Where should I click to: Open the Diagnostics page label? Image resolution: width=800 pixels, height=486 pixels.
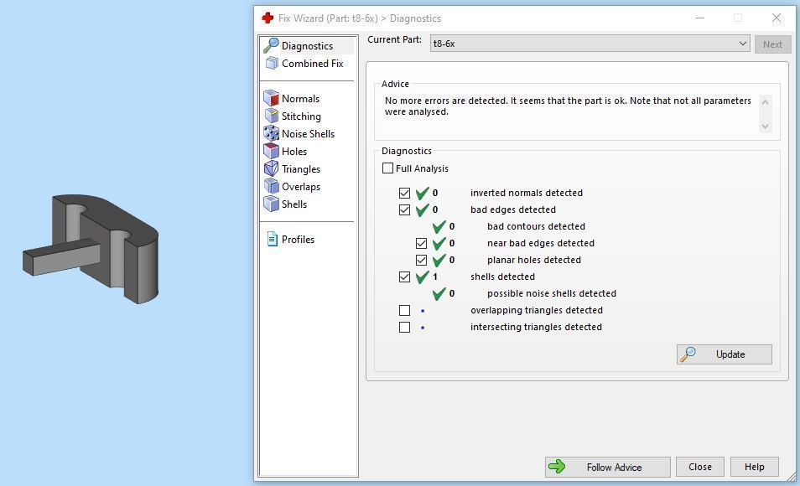pyautogui.click(x=307, y=46)
